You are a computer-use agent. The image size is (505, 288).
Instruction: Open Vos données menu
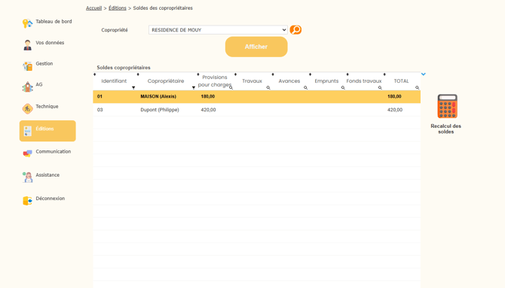(50, 43)
